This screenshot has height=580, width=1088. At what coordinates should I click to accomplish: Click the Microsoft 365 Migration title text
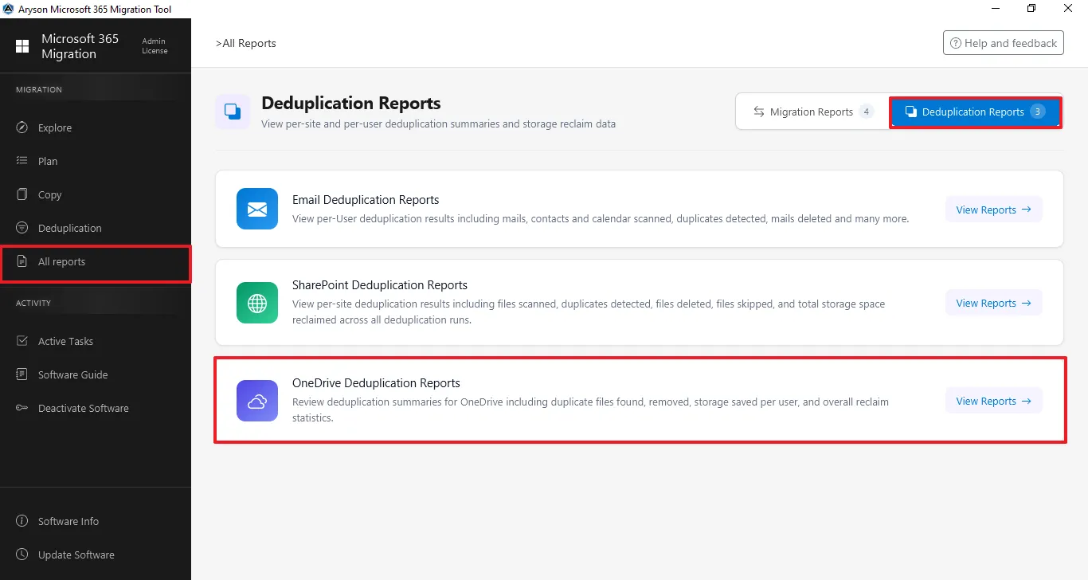tap(80, 46)
